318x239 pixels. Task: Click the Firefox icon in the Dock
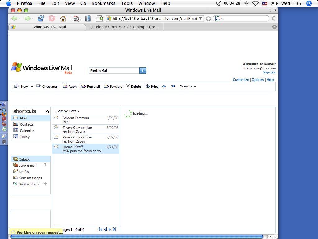4,114
